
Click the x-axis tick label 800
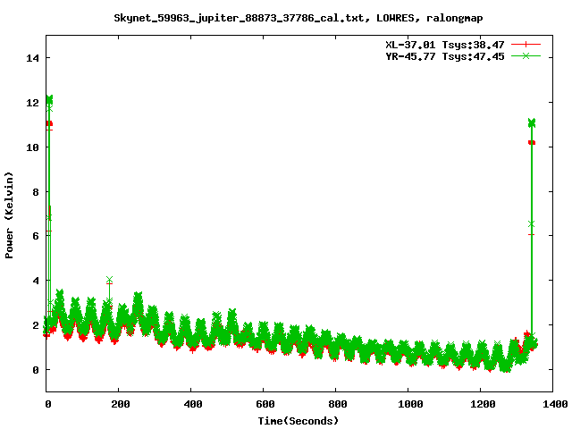336,404
